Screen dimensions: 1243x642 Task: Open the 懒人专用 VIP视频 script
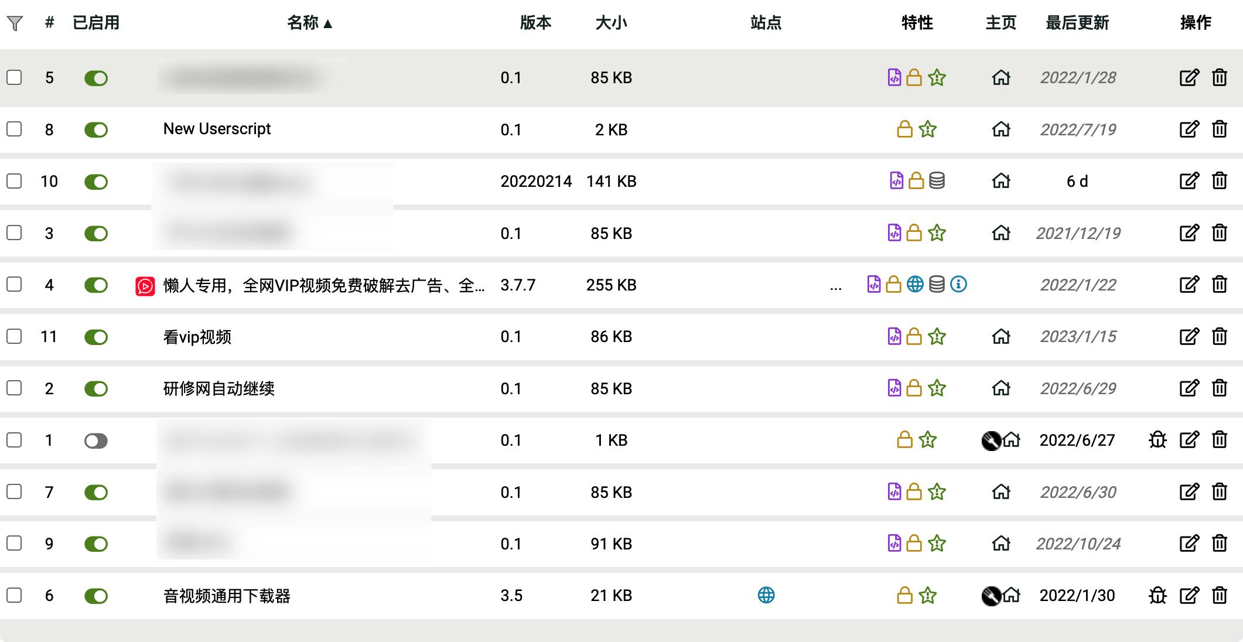(x=323, y=285)
